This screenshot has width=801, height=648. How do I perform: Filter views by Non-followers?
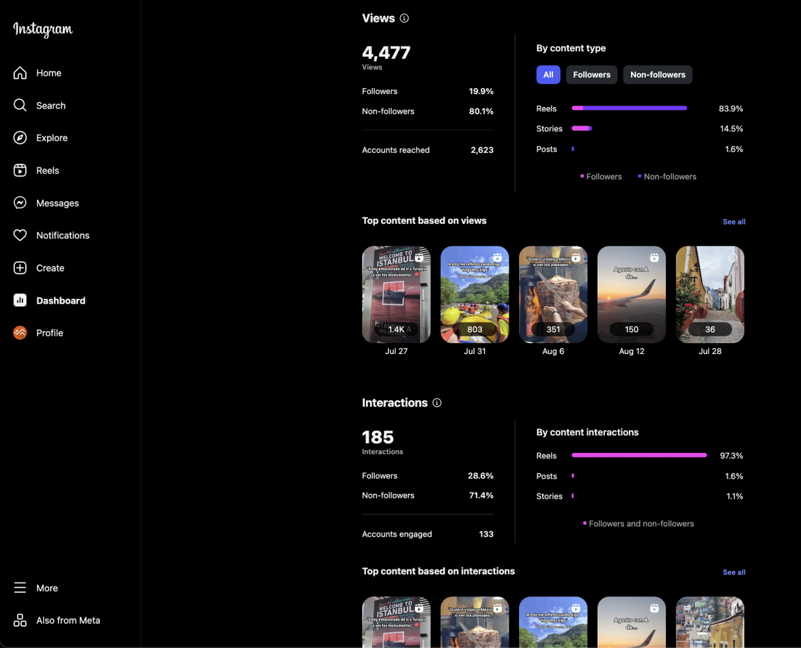click(x=657, y=75)
